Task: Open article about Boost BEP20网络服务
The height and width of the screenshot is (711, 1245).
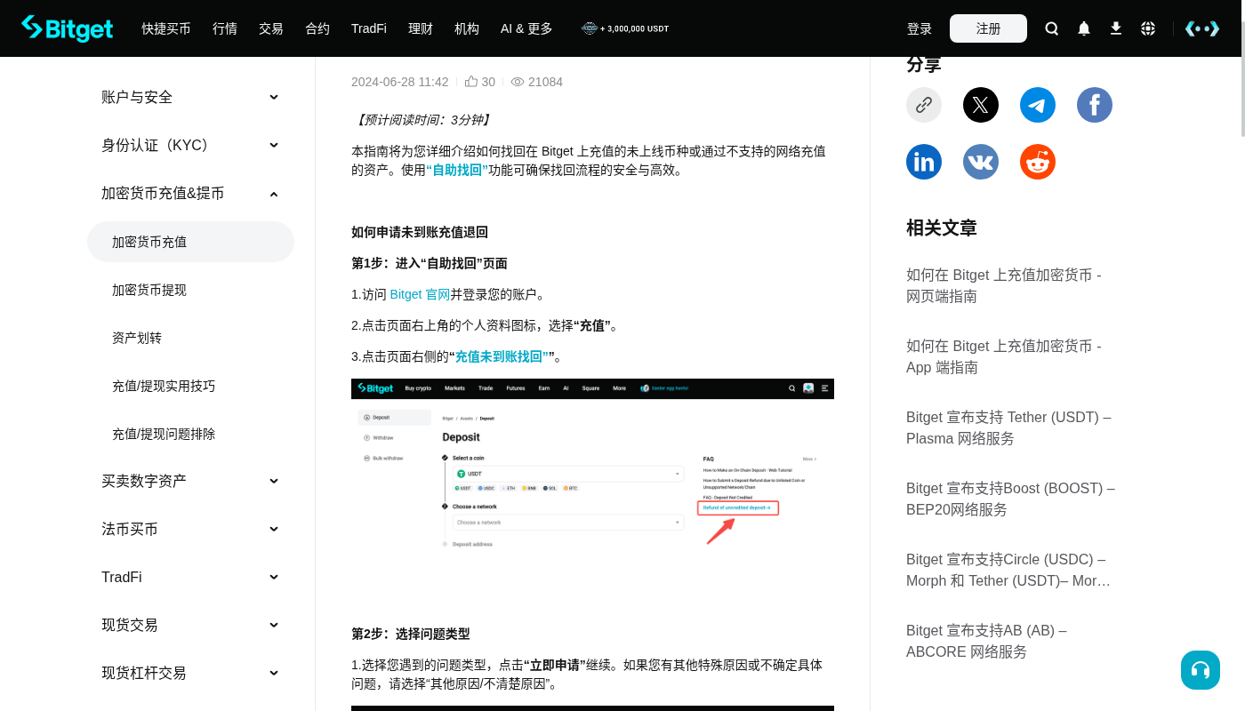Action: tap(1010, 499)
